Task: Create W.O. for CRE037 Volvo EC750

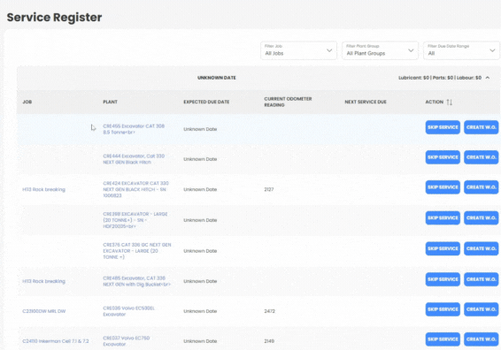Action: [x=481, y=339]
